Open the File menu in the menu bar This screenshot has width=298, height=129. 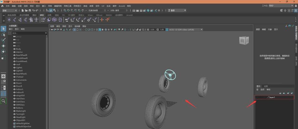[x=7, y=6]
